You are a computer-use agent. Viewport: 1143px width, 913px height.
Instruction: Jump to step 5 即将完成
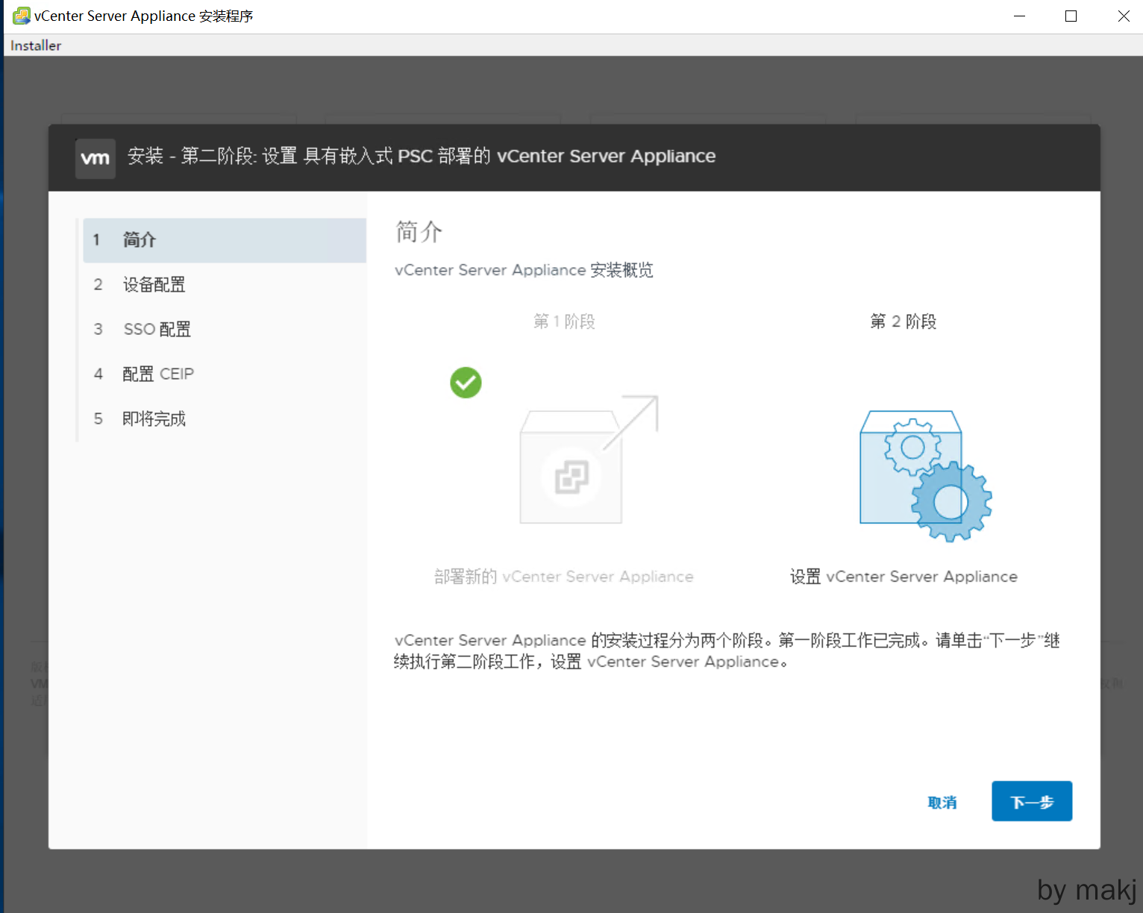click(154, 419)
